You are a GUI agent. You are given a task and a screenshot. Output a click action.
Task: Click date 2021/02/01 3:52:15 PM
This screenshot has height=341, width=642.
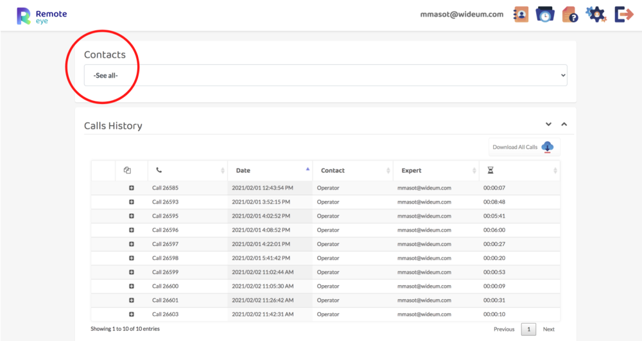pyautogui.click(x=261, y=202)
